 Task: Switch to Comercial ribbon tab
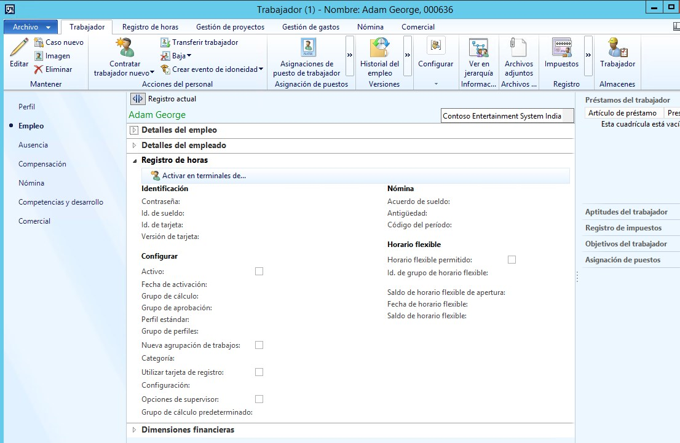pos(418,27)
